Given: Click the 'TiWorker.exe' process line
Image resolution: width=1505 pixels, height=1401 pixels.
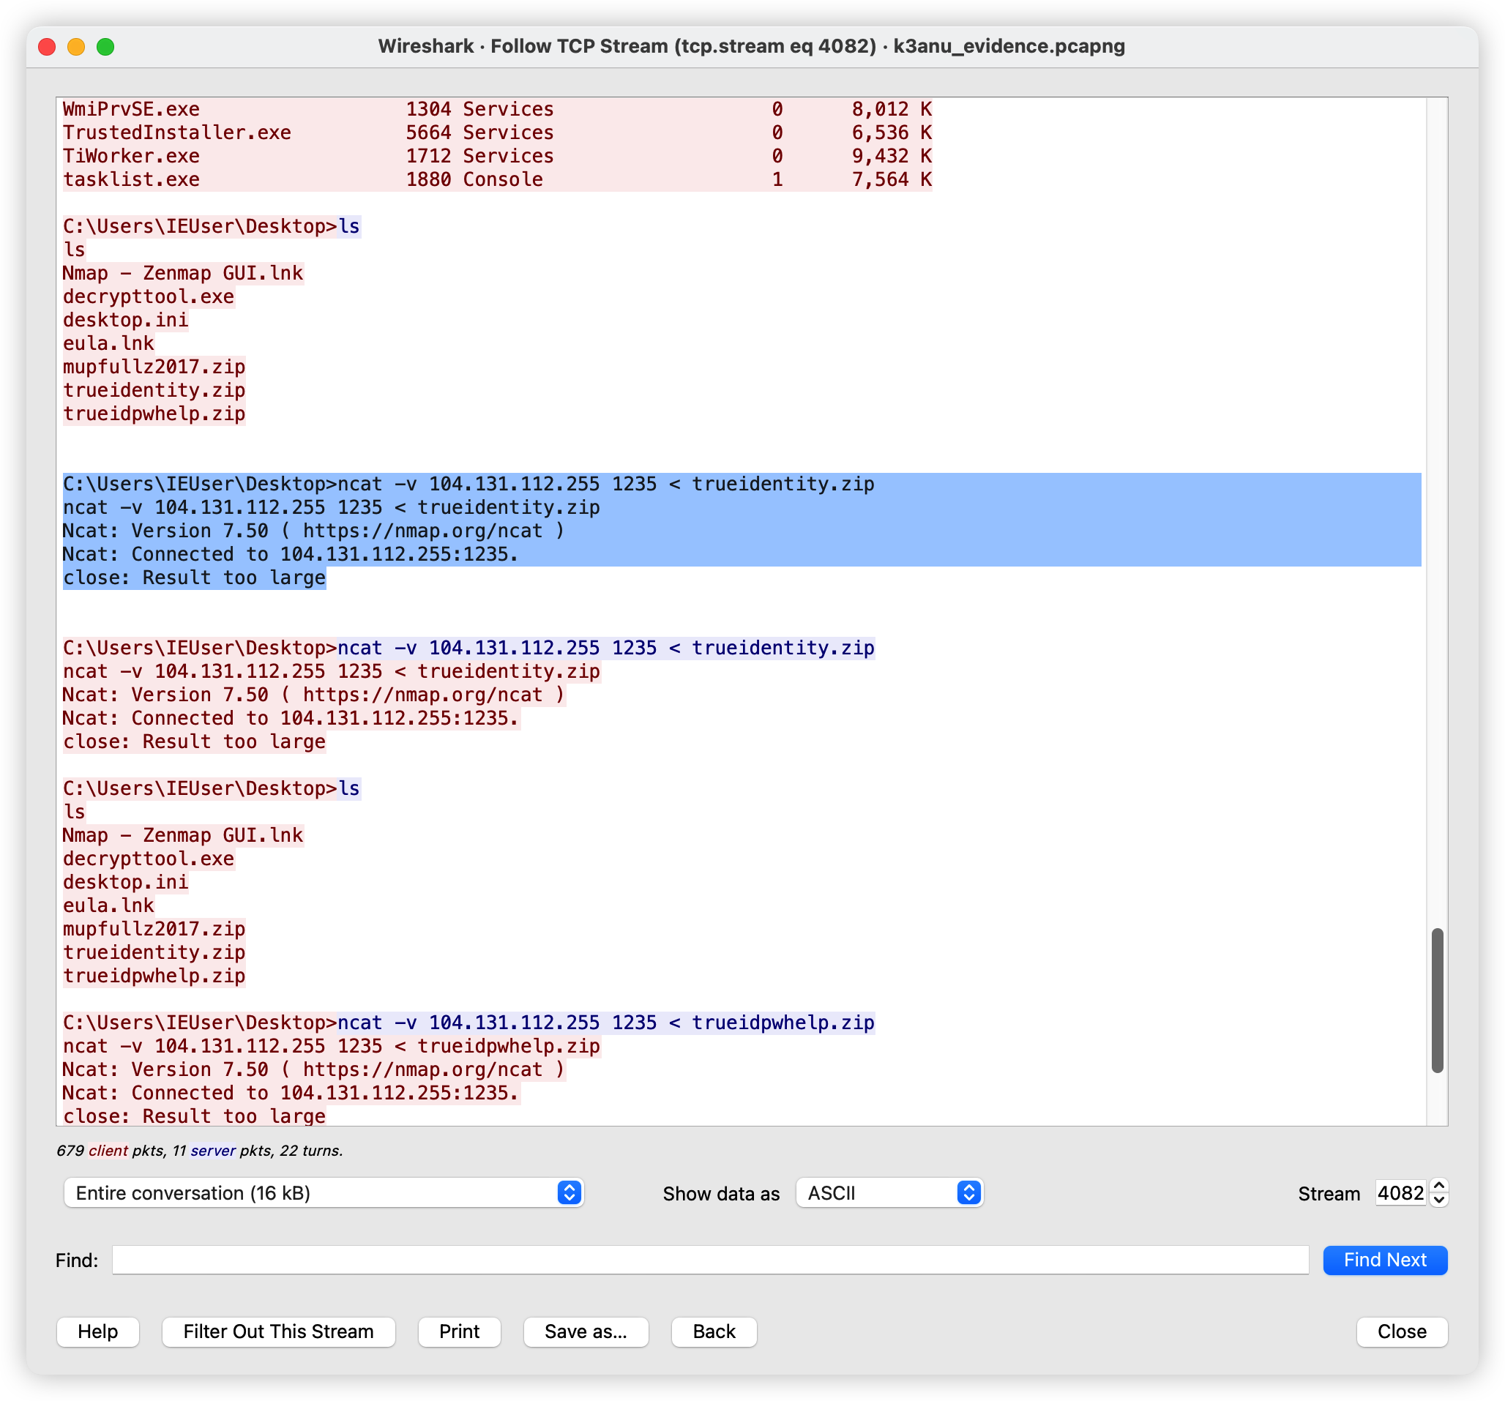Looking at the screenshot, I should (497, 156).
